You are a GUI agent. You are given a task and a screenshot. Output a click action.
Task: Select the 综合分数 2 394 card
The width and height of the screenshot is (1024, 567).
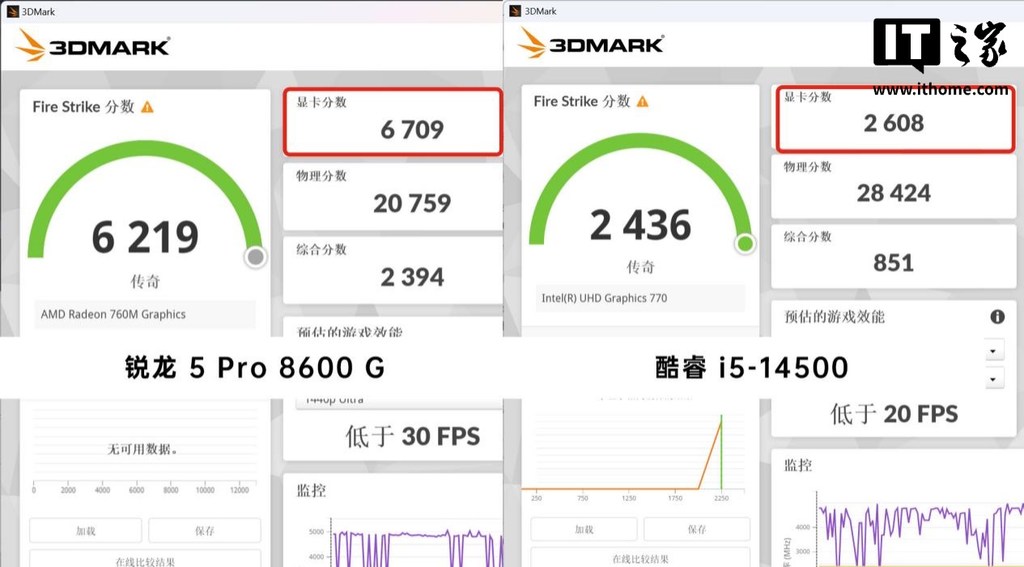[393, 270]
